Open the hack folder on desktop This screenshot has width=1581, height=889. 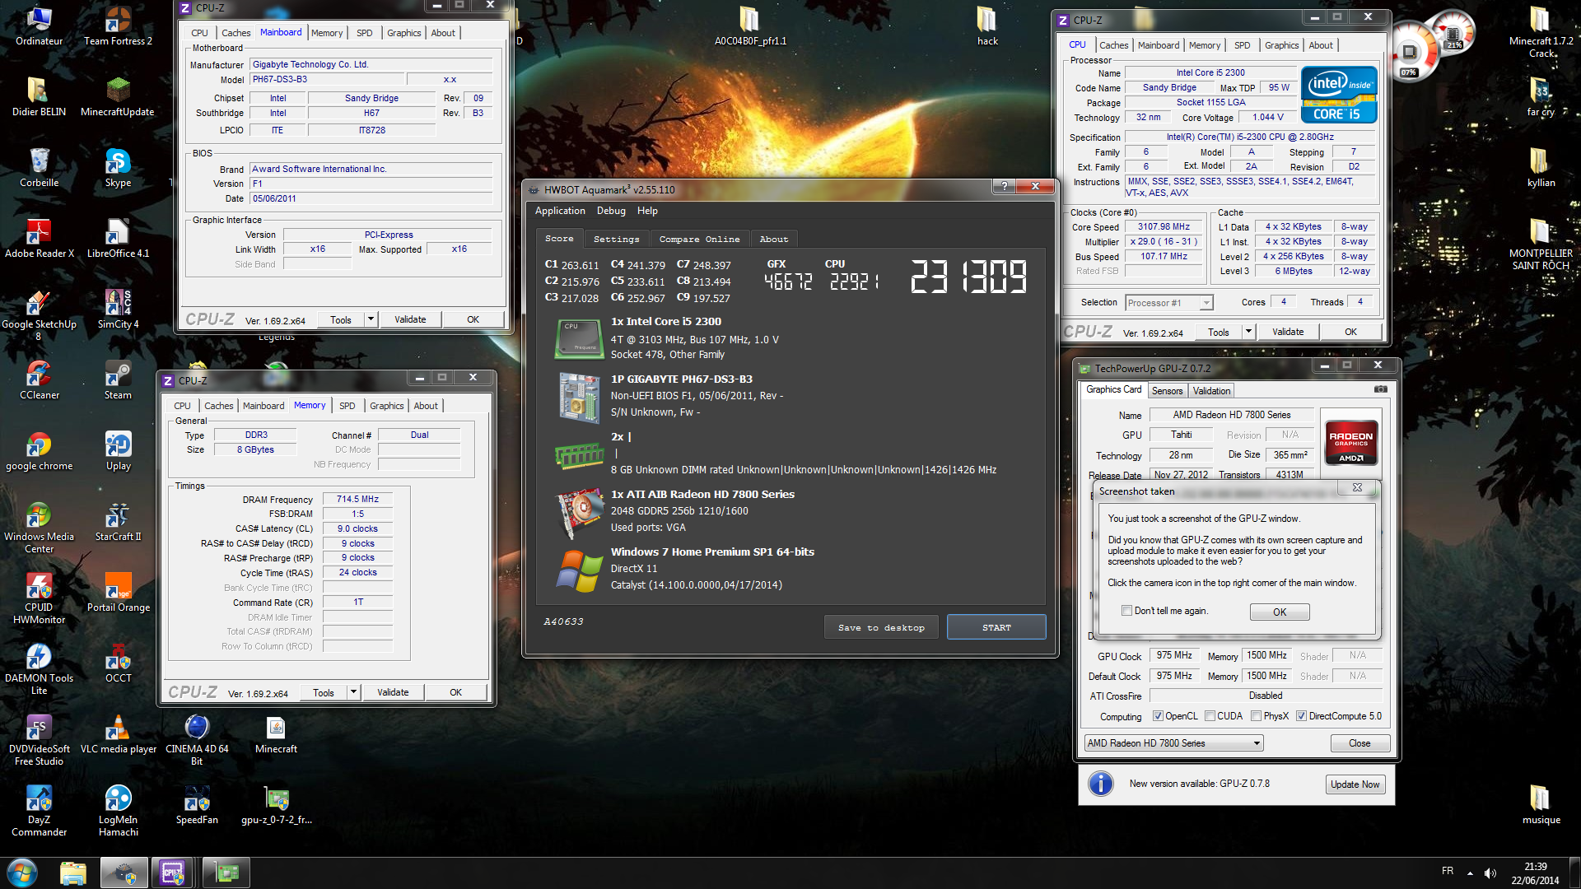pos(987,26)
